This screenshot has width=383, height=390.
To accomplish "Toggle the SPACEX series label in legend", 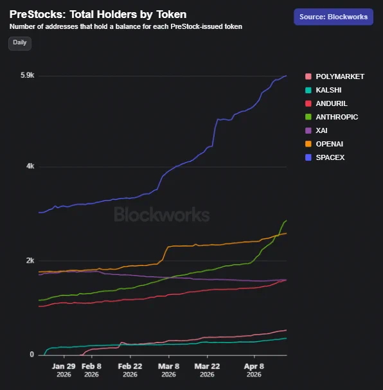I will click(330, 157).
